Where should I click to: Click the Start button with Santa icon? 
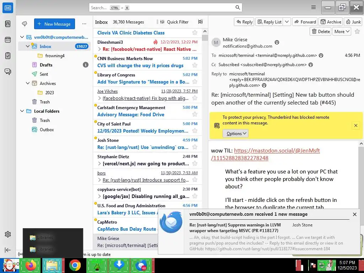[9, 265]
